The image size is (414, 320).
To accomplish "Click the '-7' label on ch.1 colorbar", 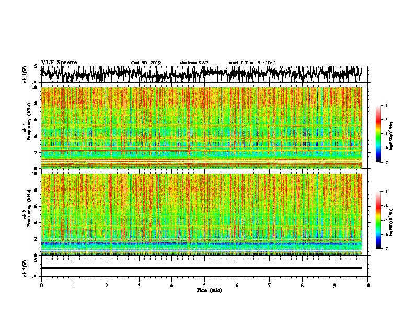I will coord(386,162).
